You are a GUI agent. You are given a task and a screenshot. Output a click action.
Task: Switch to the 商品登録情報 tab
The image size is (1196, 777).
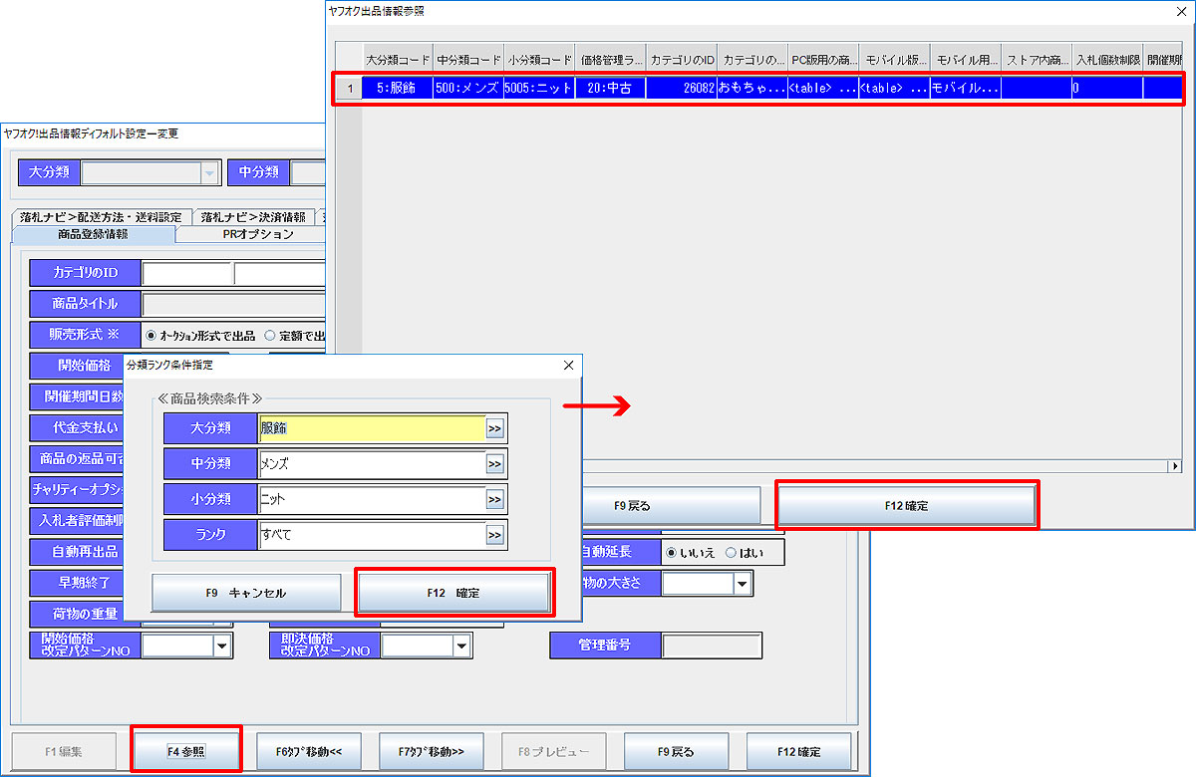tap(94, 235)
